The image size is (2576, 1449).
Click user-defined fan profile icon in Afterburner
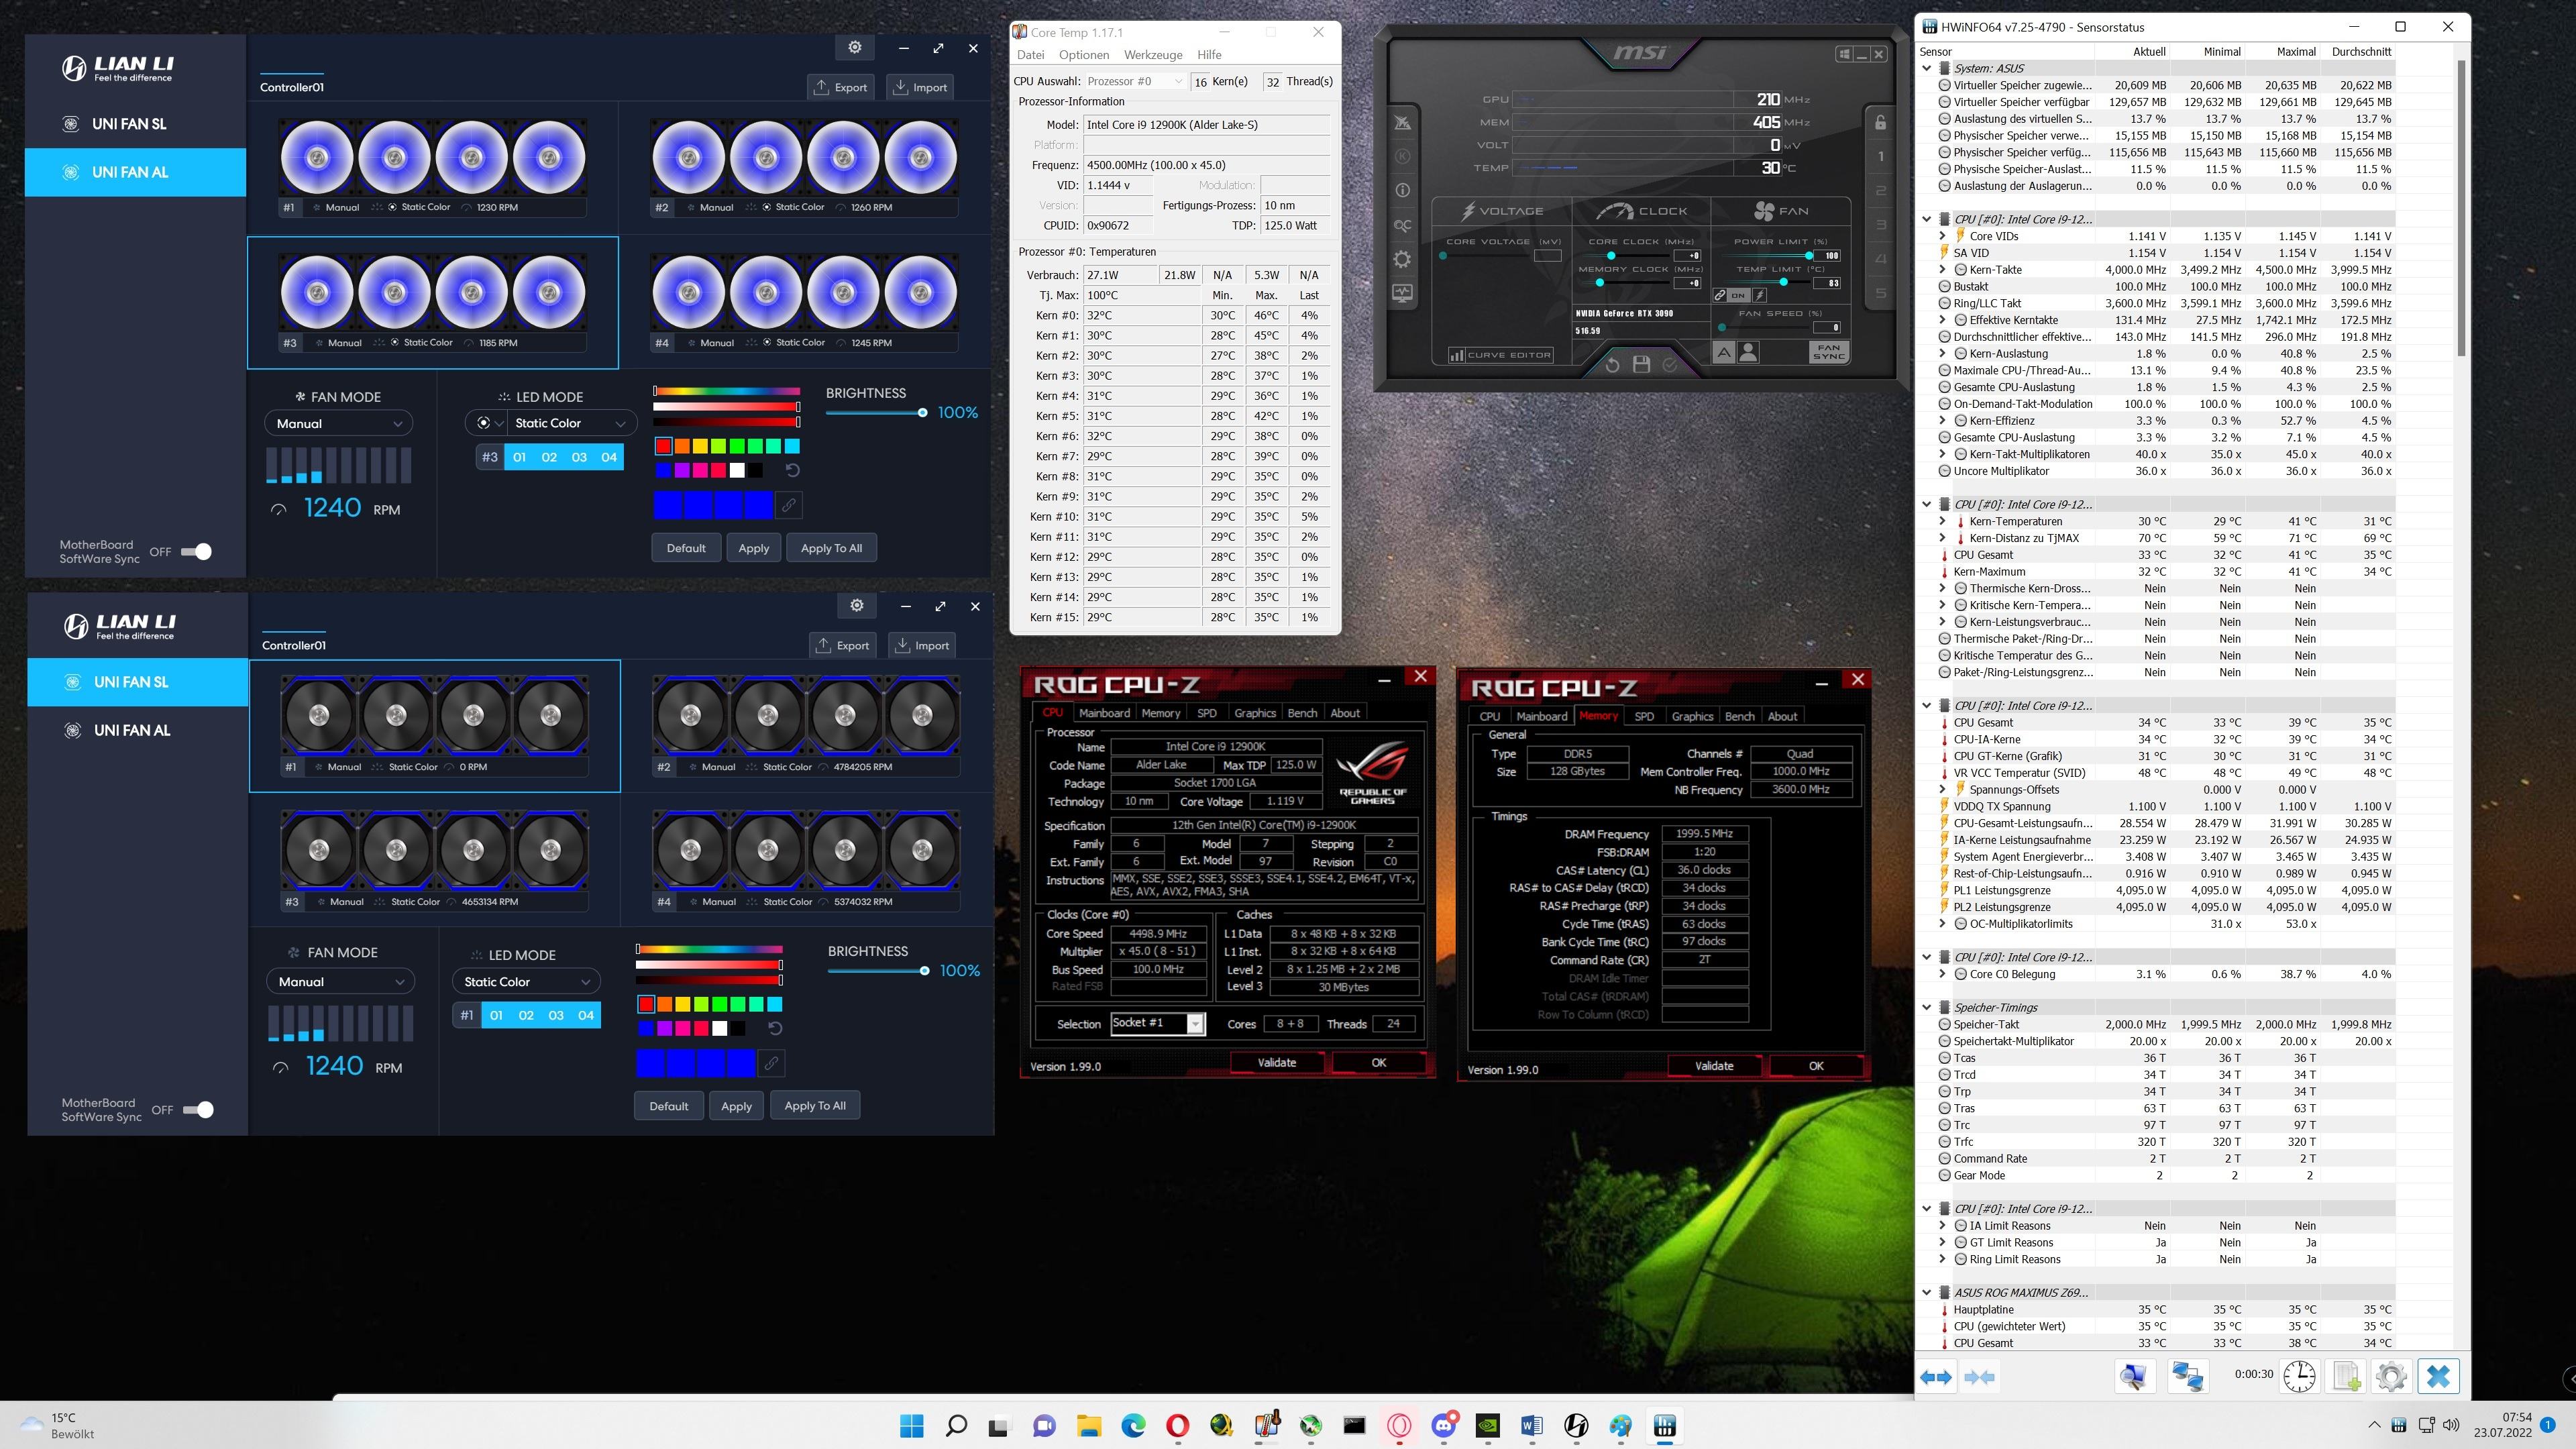(1748, 352)
